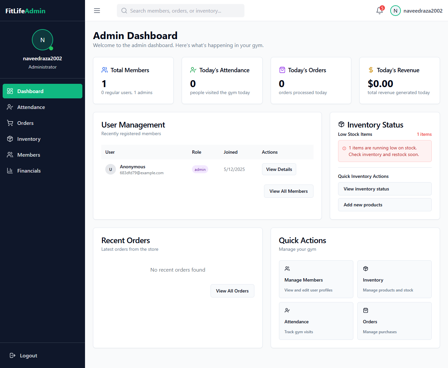The width and height of the screenshot is (448, 368).
Task: Click the Orders bag icon in Quick Actions
Action: point(366,310)
